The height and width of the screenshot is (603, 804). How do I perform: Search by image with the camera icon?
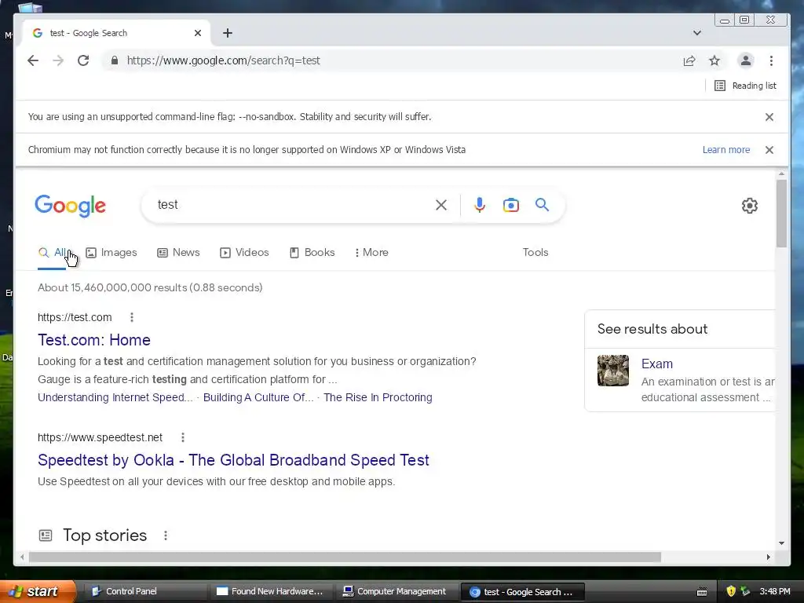point(510,205)
